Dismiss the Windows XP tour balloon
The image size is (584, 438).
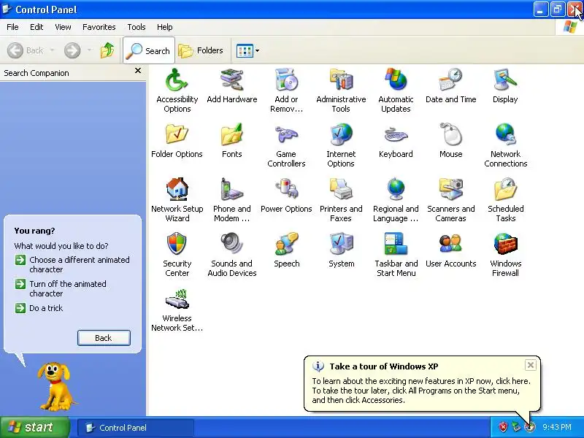click(531, 365)
